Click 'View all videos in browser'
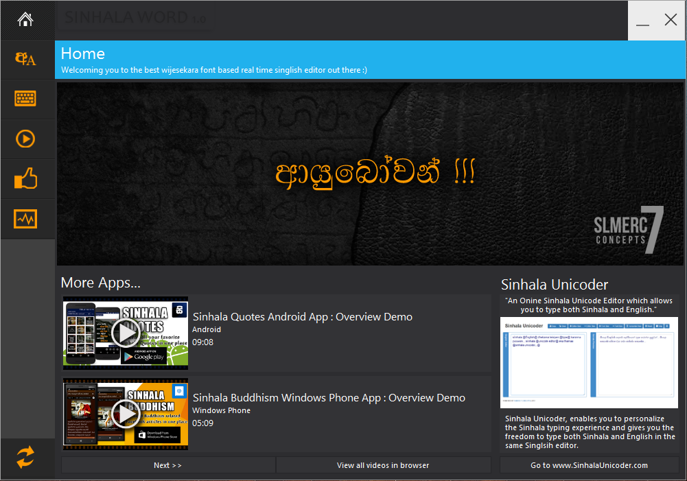Screen dimensions: 687x481 click(384, 465)
